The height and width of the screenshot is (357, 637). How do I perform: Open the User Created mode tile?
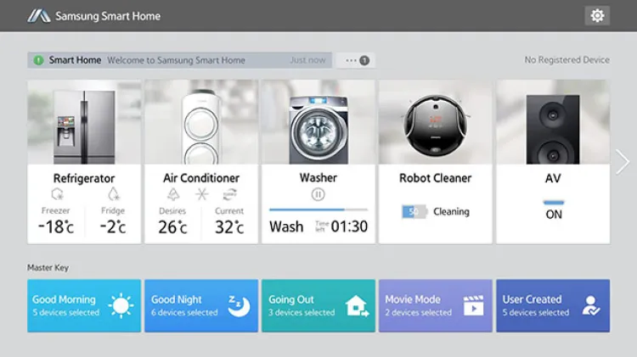552,305
